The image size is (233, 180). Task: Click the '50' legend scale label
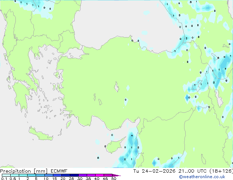click(114, 179)
